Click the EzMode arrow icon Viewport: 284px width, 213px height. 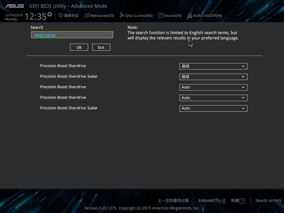point(223,201)
